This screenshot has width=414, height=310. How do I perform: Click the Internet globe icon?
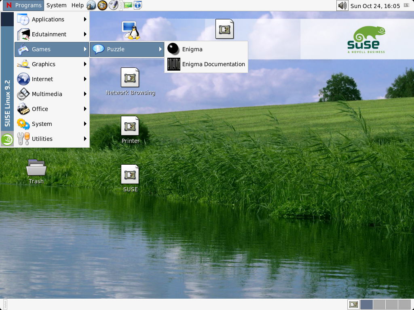[x=23, y=79]
